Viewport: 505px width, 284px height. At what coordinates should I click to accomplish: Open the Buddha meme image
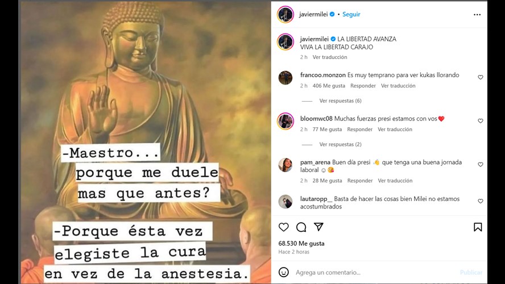coord(146,142)
